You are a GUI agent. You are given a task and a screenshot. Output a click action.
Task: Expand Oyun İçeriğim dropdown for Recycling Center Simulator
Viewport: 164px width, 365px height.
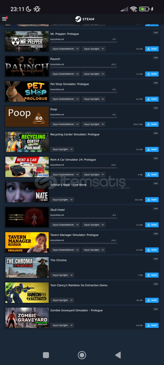pyautogui.click(x=62, y=149)
